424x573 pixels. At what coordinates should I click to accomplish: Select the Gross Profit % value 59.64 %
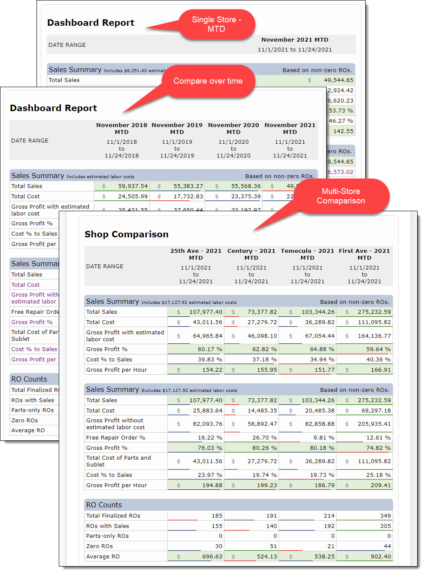click(379, 349)
